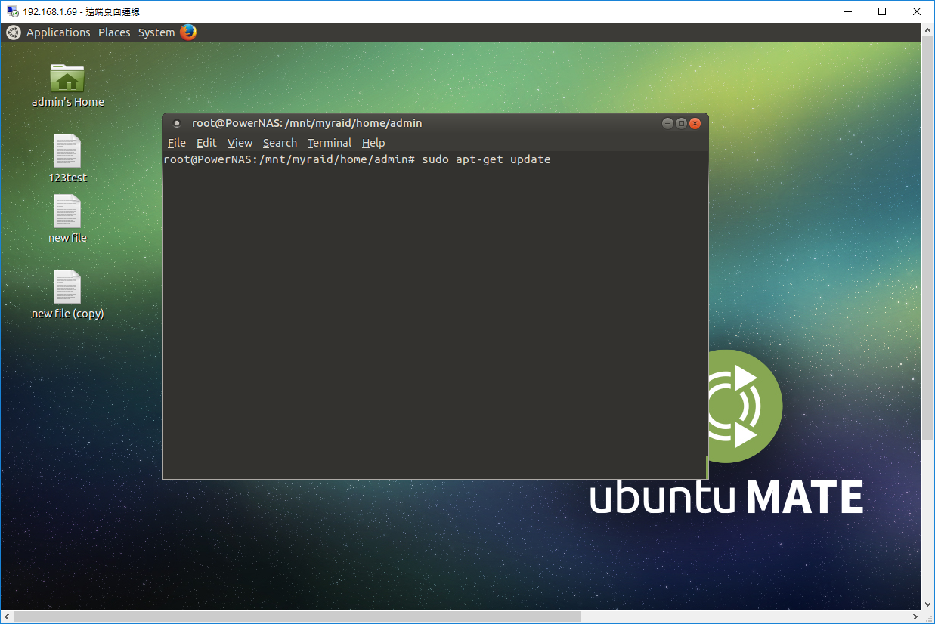Open the terminal's View menu

coord(240,143)
